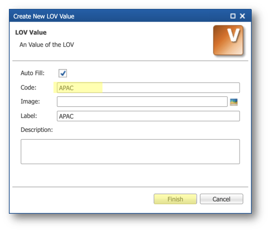Click the image browse picture icon
The height and width of the screenshot is (231, 269).
tap(234, 102)
